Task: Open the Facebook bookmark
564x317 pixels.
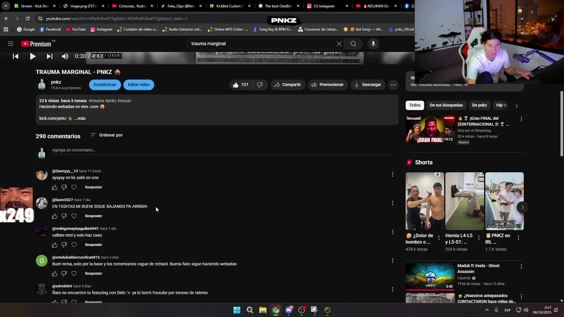Action: point(50,29)
